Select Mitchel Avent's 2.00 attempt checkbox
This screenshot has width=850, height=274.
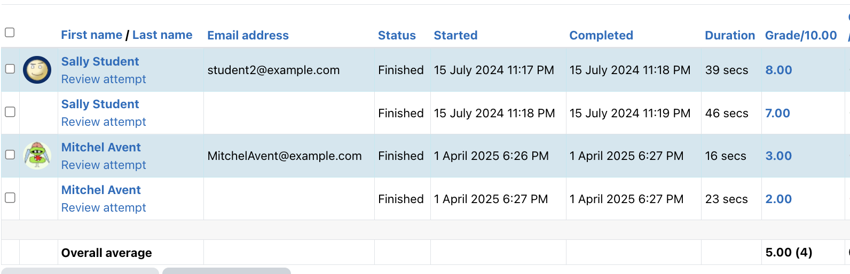pyautogui.click(x=10, y=198)
